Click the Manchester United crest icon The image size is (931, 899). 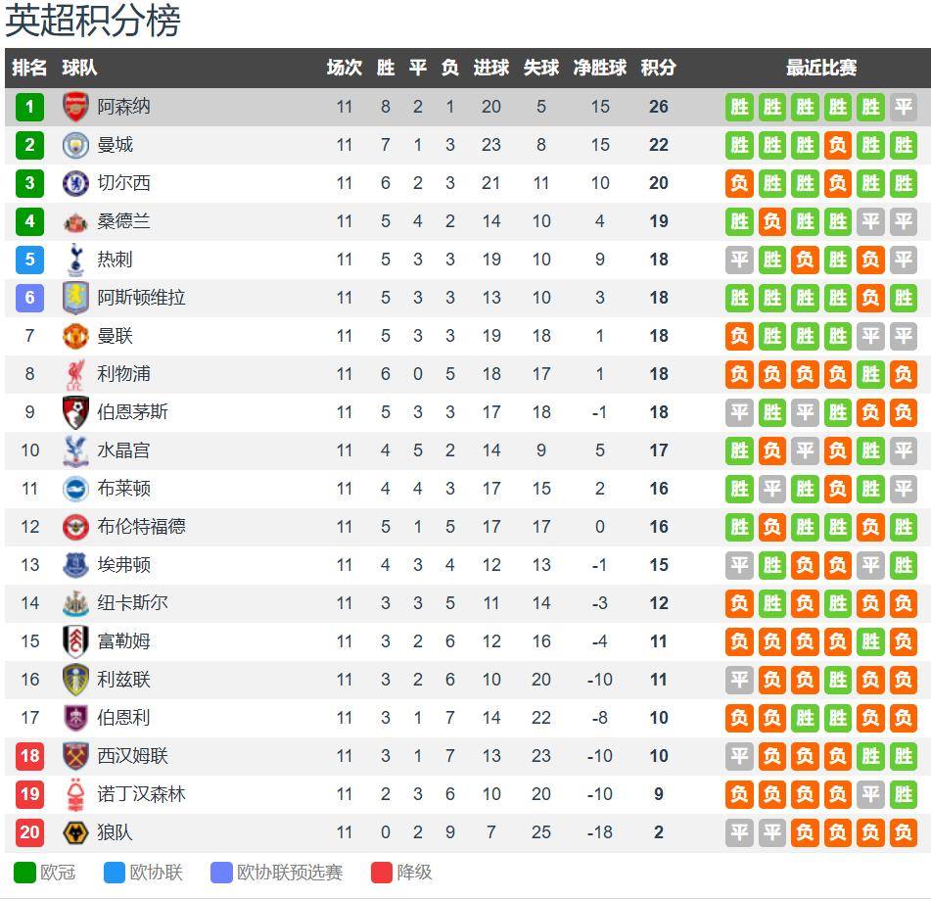point(75,336)
